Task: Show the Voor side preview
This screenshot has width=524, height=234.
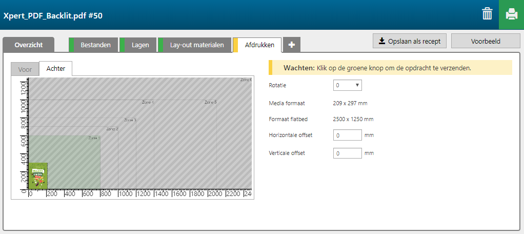Action: [25, 69]
